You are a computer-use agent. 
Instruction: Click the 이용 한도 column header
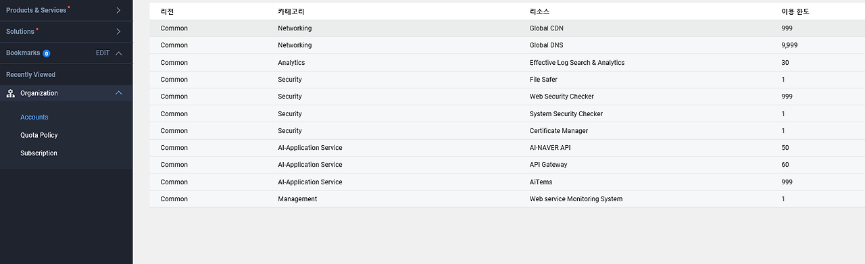(795, 12)
